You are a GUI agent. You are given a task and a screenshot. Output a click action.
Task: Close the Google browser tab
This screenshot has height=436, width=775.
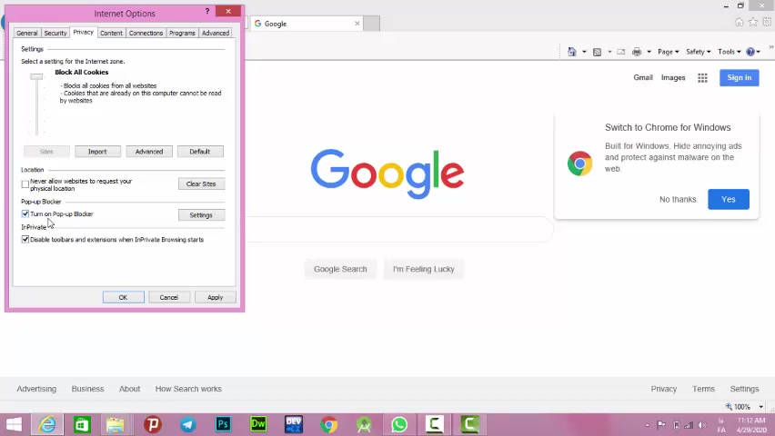click(x=357, y=24)
